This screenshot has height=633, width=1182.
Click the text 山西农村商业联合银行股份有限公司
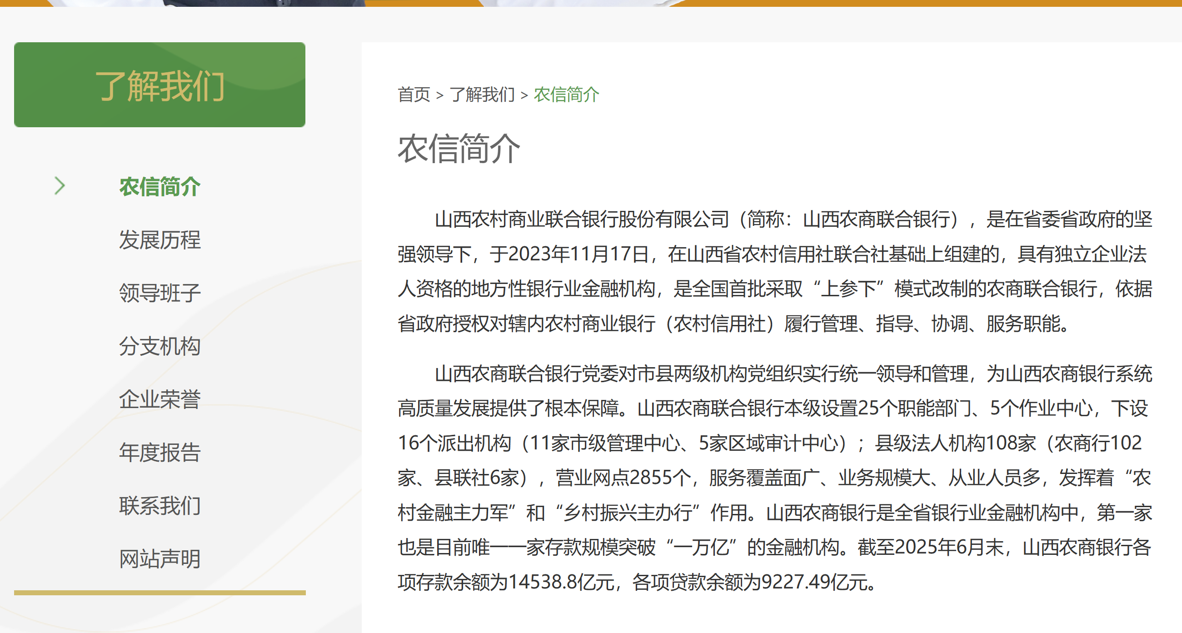pyautogui.click(x=582, y=219)
